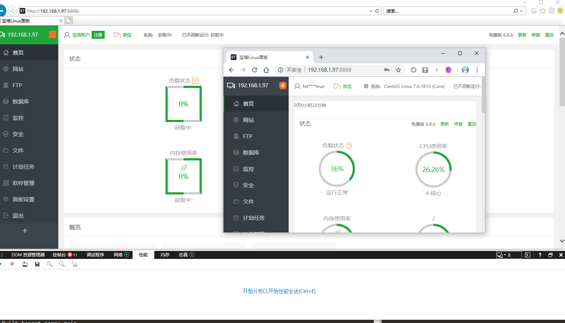This screenshot has height=323, width=565.
Task: Click the stop profiling square button
Action: click(x=12, y=264)
